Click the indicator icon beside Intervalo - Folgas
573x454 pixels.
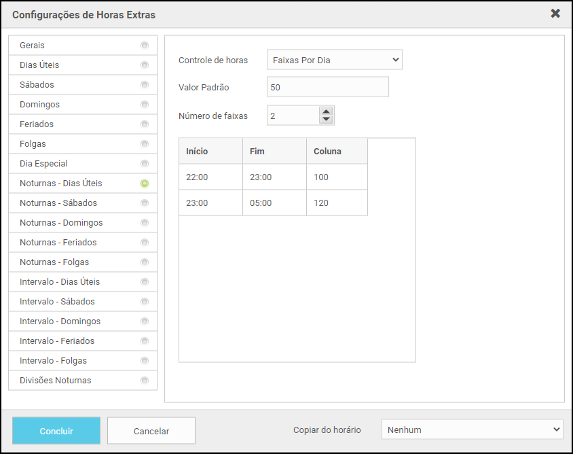[144, 361]
